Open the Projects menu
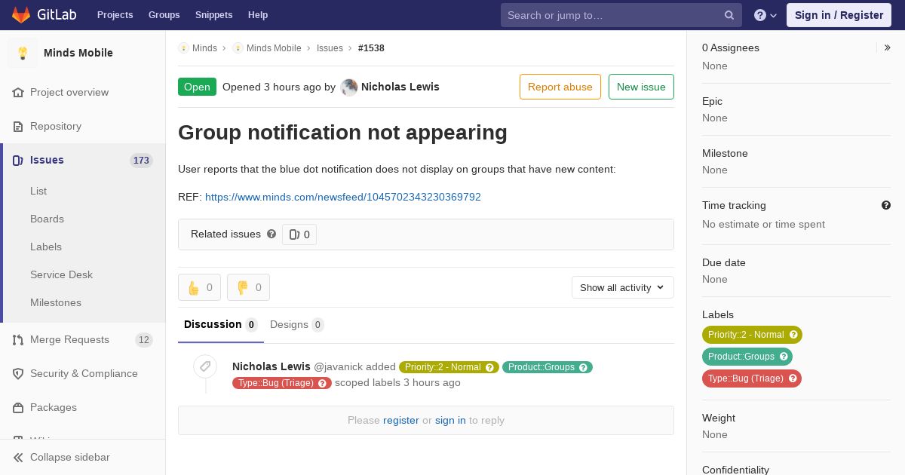 point(115,15)
